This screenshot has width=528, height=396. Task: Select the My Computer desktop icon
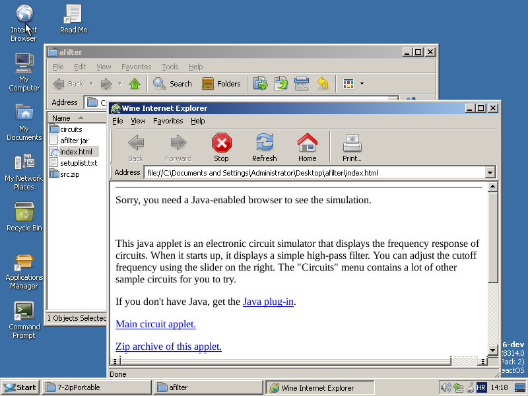tap(24, 73)
